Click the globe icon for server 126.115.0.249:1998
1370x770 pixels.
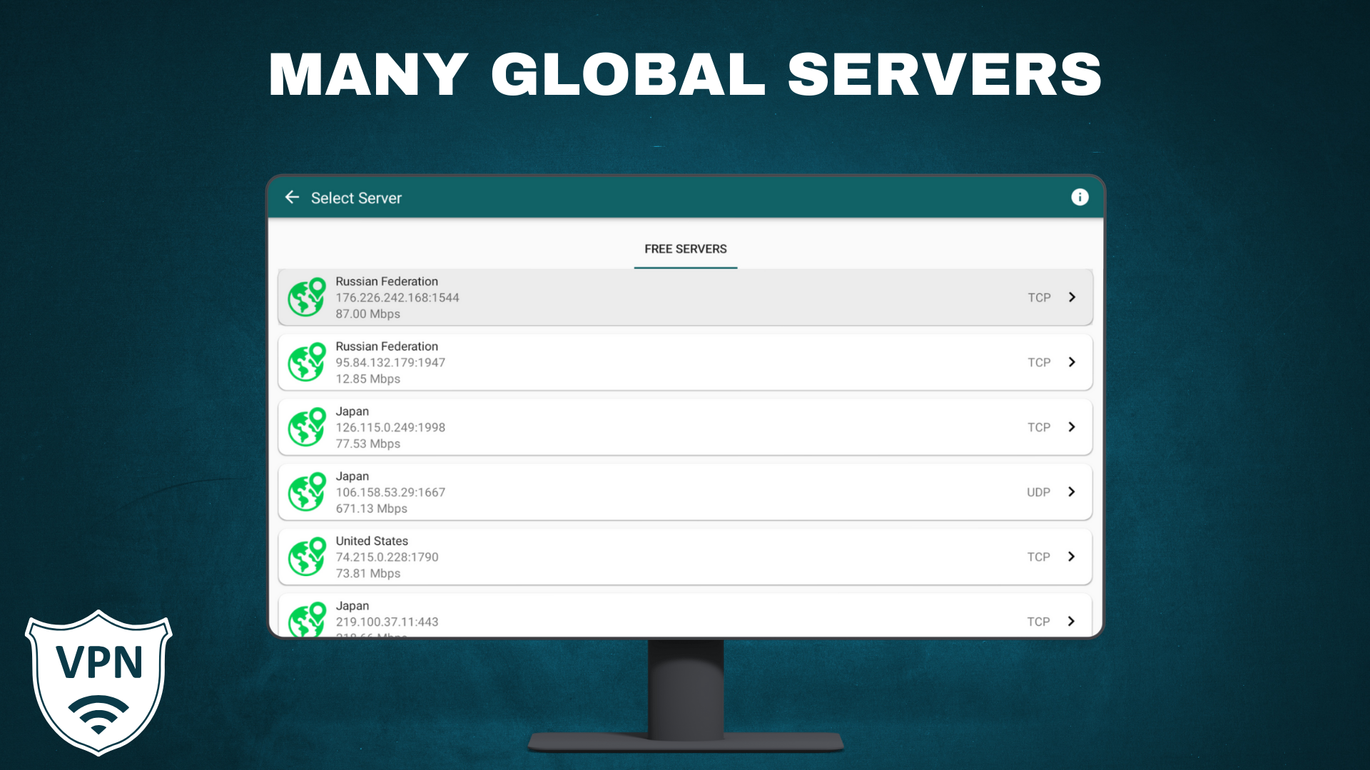click(x=307, y=427)
